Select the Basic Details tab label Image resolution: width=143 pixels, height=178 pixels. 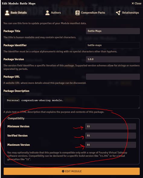[x=19, y=13]
